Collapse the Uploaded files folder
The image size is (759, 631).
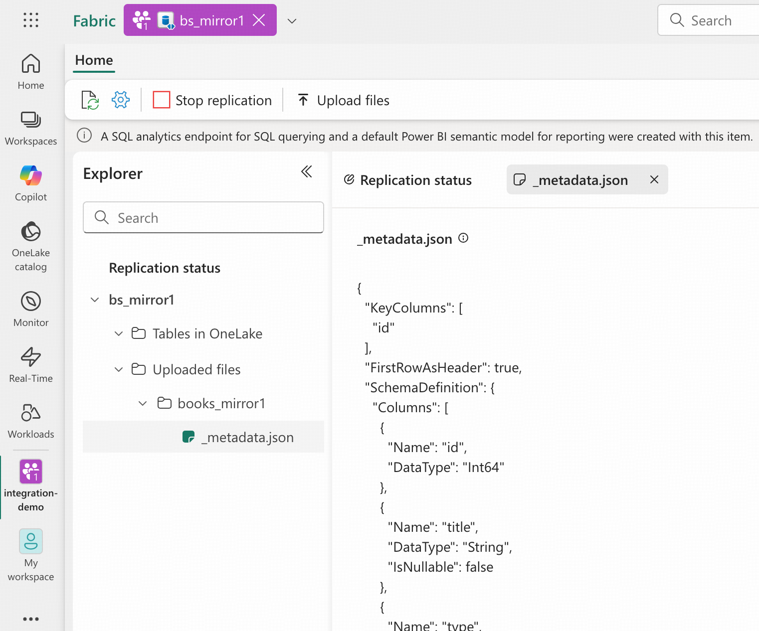point(119,370)
